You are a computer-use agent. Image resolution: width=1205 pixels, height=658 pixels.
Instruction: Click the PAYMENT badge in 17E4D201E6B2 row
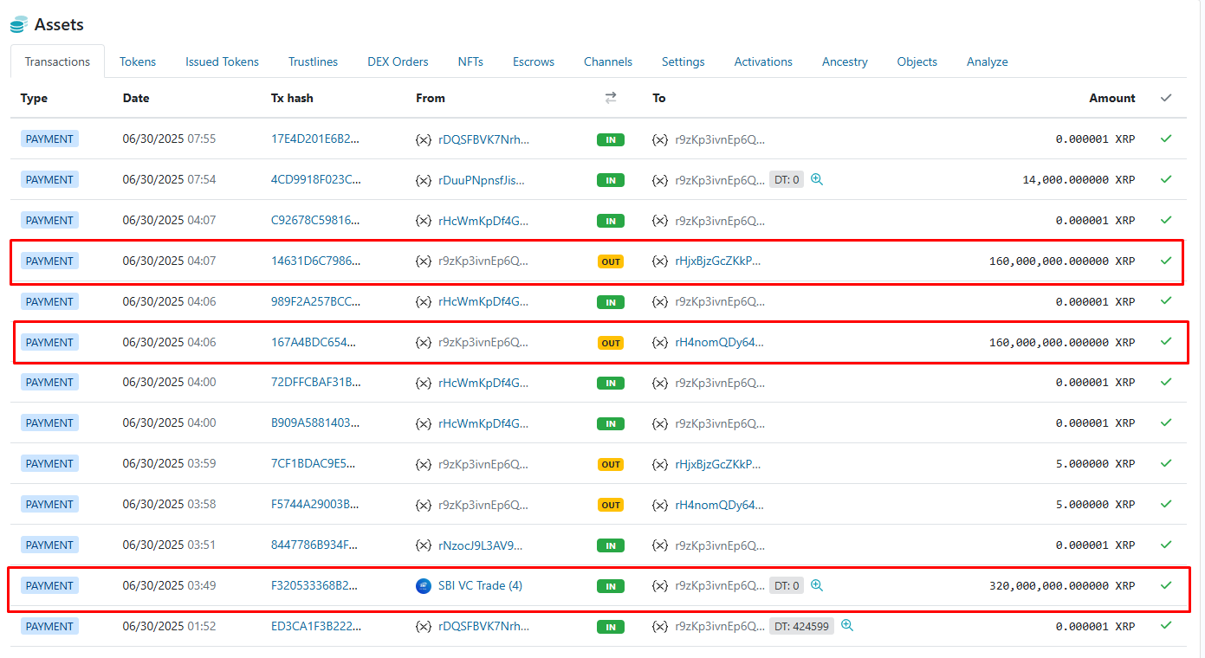tap(49, 139)
